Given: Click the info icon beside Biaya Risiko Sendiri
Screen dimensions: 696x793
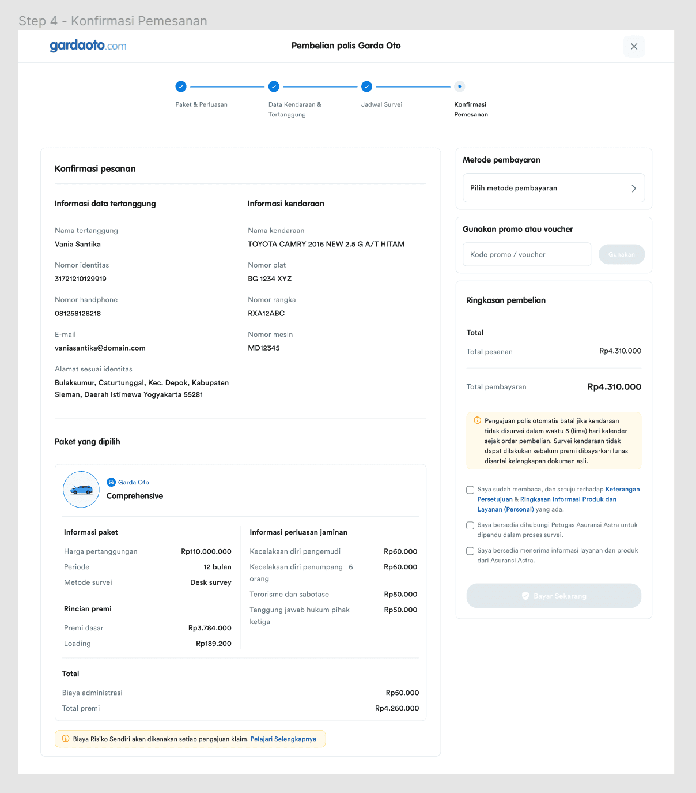Looking at the screenshot, I should [x=66, y=739].
